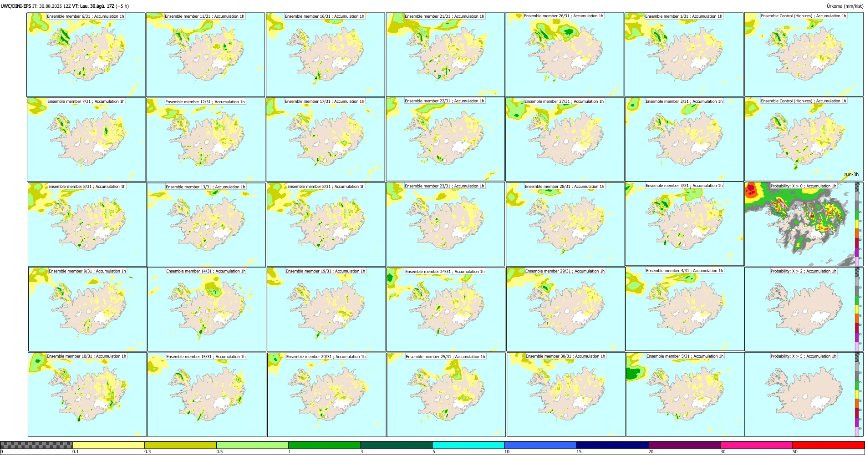Select the Ensemble member 29/31 map
Image resolution: width=865 pixels, height=455 pixels.
point(565,309)
